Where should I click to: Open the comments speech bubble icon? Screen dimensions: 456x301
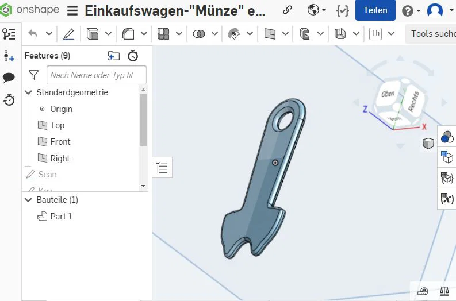point(9,78)
